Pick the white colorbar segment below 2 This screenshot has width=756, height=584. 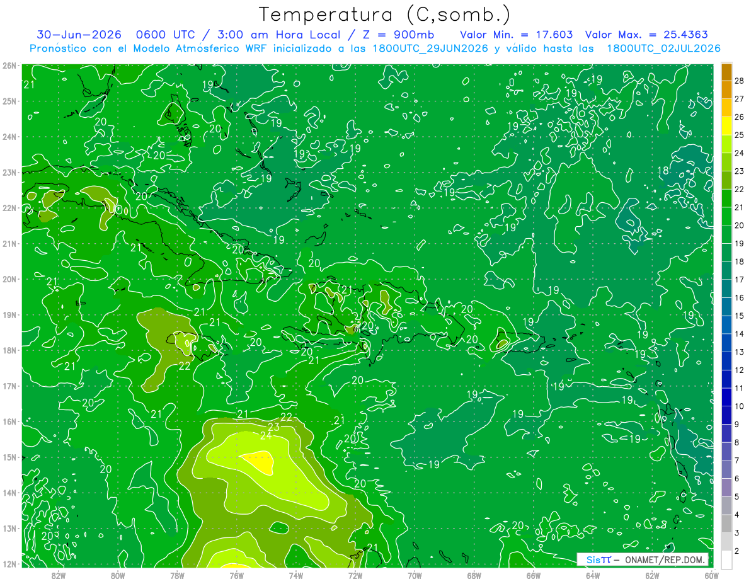[726, 559]
